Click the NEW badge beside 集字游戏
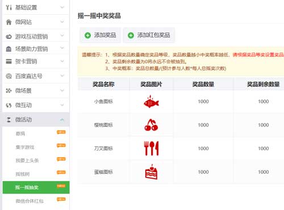This screenshot has height=210, width=284. tap(61, 146)
